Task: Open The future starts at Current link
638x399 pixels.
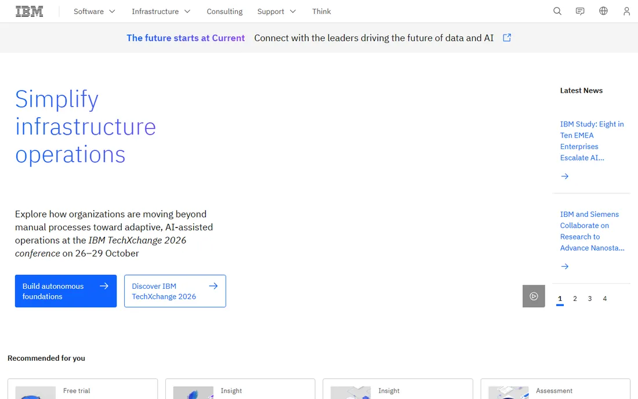Action: click(186, 38)
